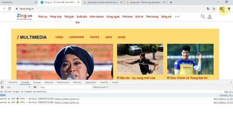This screenshot has width=233, height=131.
Task: Open first AMP HTML news.zing.vn console link
Action: click(x=67, y=99)
